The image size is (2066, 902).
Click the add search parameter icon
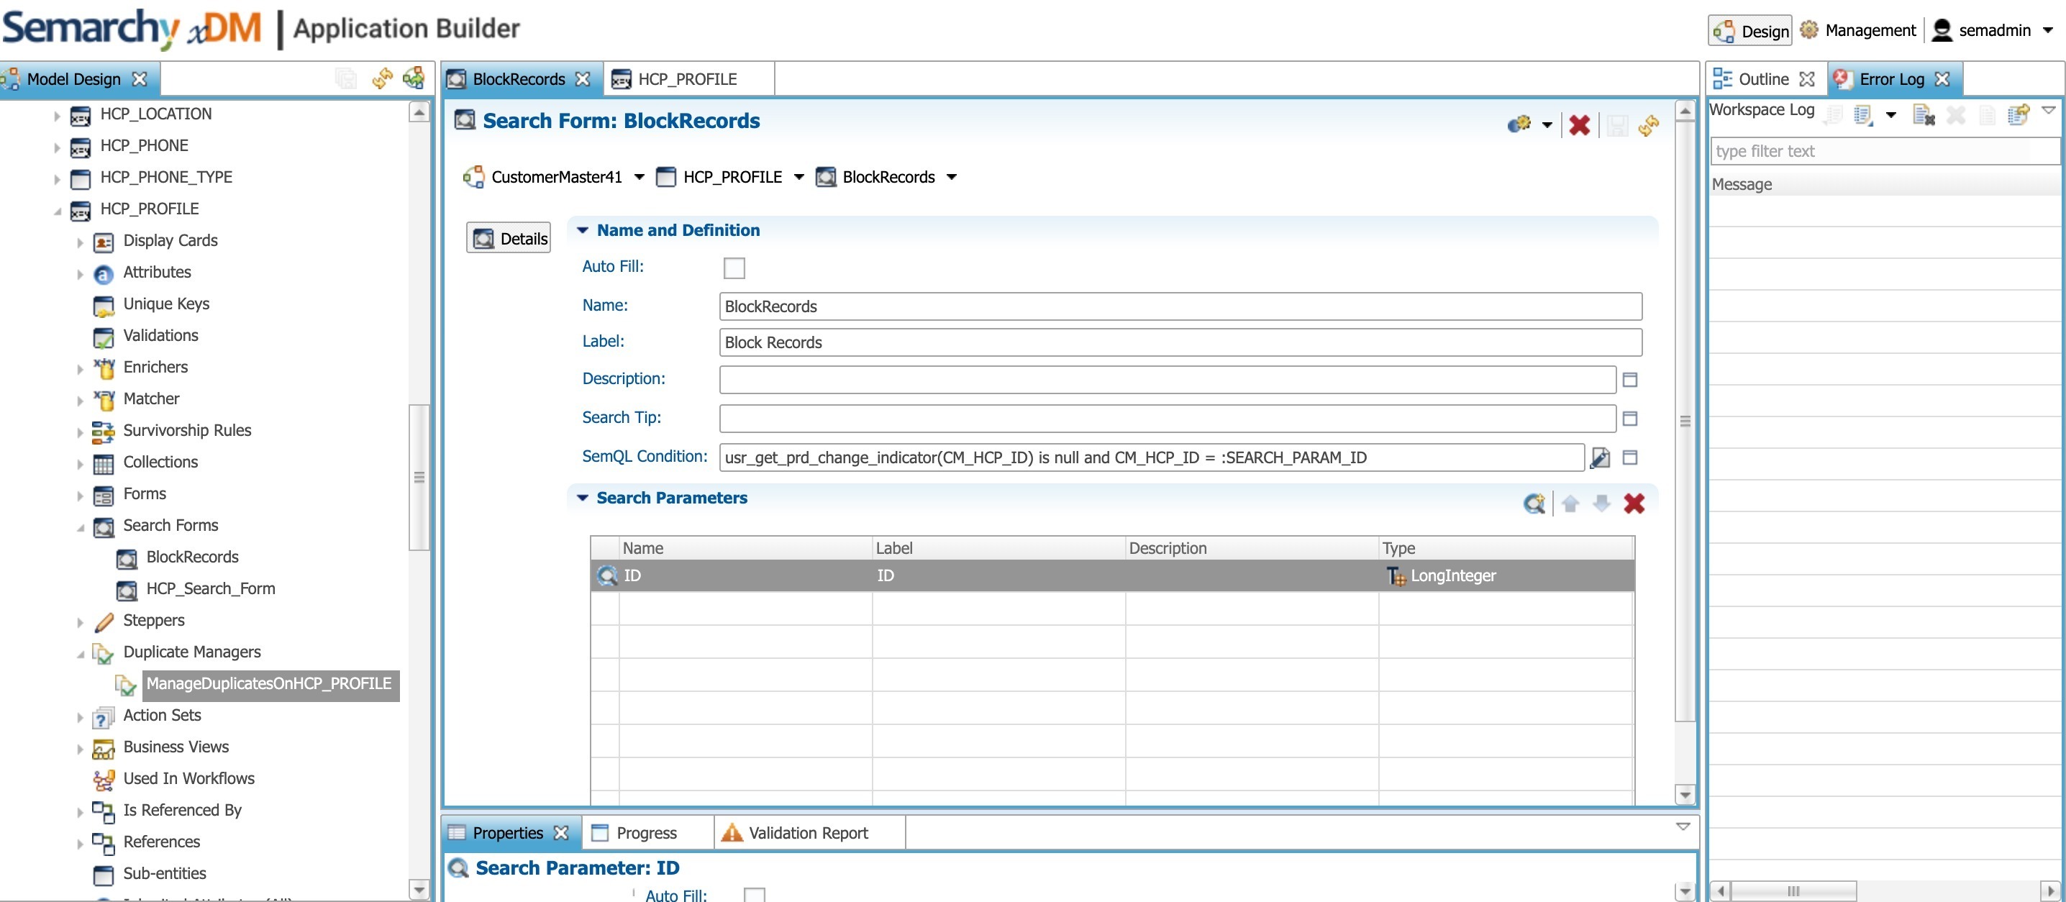(1534, 504)
